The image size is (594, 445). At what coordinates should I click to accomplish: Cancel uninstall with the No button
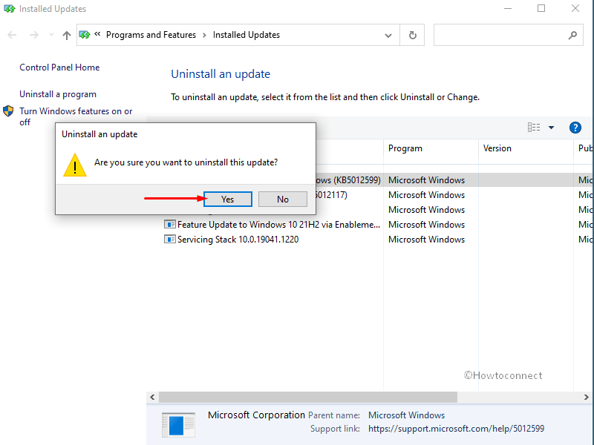(283, 199)
